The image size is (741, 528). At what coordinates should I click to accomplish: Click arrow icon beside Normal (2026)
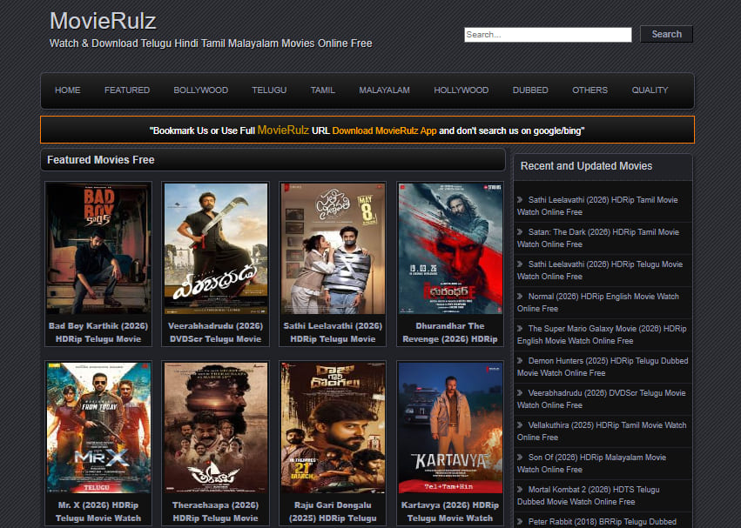pyautogui.click(x=520, y=296)
